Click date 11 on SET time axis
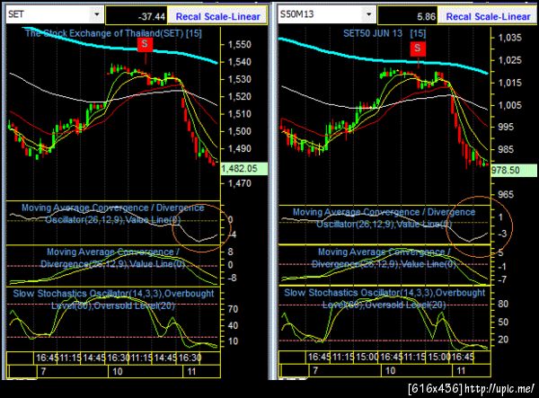 (191, 371)
